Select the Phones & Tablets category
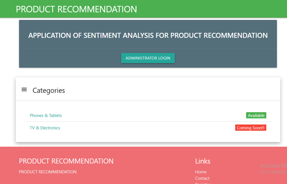 pos(46,115)
